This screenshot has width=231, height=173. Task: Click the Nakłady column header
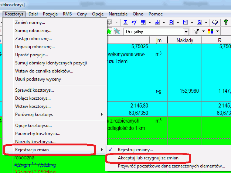coord(186,40)
